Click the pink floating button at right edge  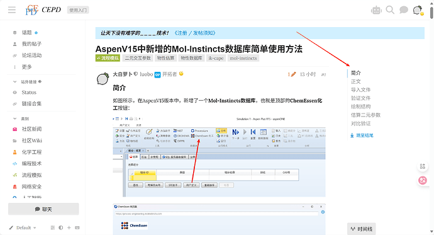[423, 181]
